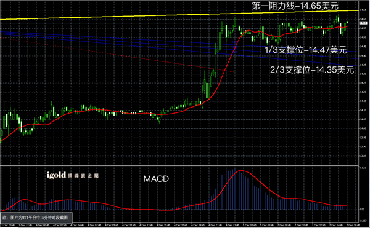Viewport: 370px width, 228px height.
Task: Click the 14.65 tick on the price axis
Action: (363, 10)
